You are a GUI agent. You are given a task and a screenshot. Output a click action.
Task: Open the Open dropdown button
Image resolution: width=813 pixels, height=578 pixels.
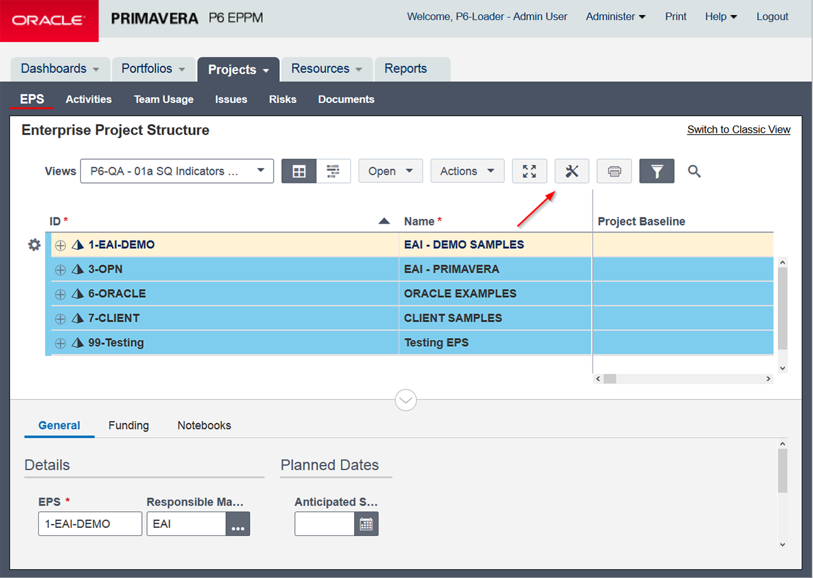(390, 171)
